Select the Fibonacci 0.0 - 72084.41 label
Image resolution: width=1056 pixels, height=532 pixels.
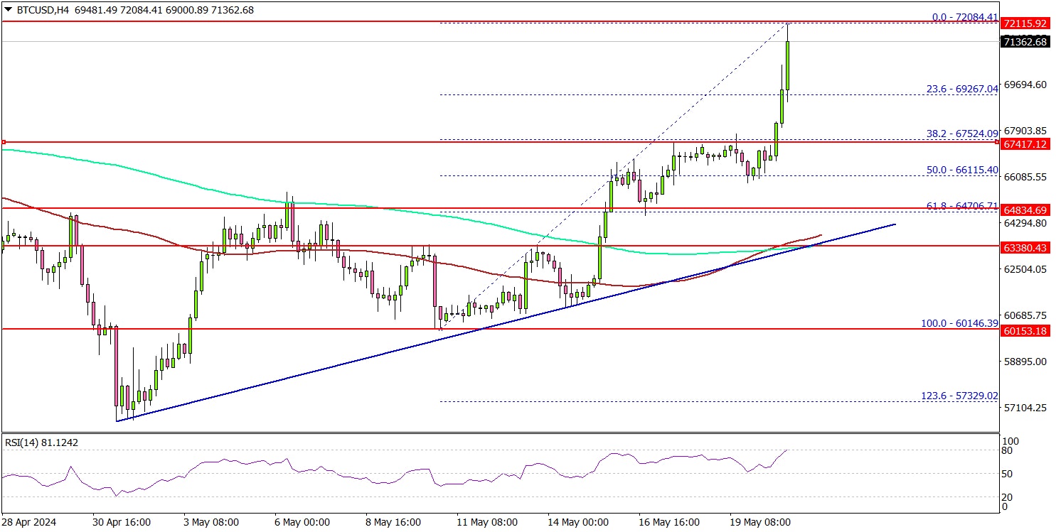964,16
